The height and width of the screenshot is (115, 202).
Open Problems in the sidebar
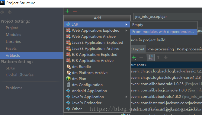coord(14,88)
